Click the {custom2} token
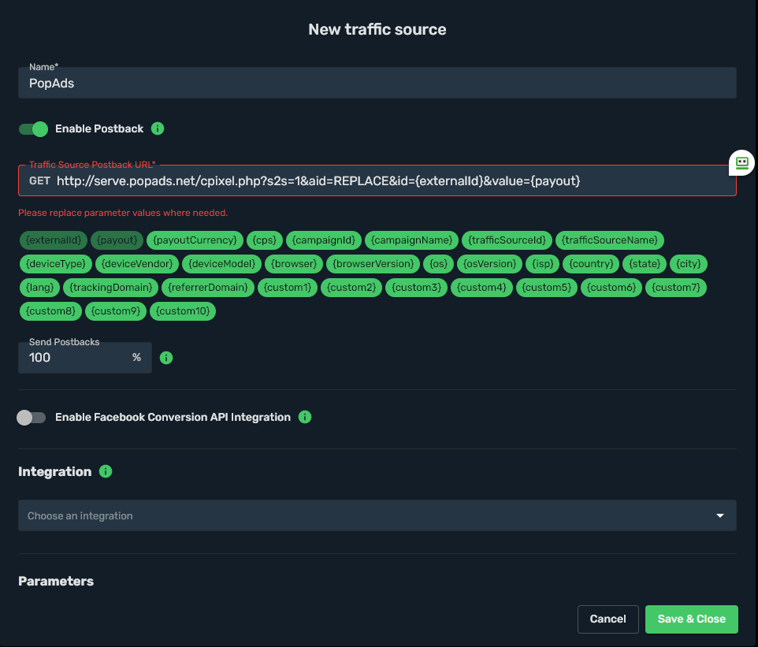This screenshot has height=647, width=758. 351,288
